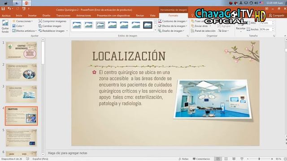287x161 pixels.
Task: Click Quitar fondo (remove background)
Action: [5, 26]
